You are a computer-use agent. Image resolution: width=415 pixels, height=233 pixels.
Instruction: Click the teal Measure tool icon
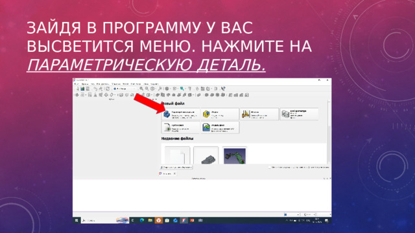(x=182, y=89)
